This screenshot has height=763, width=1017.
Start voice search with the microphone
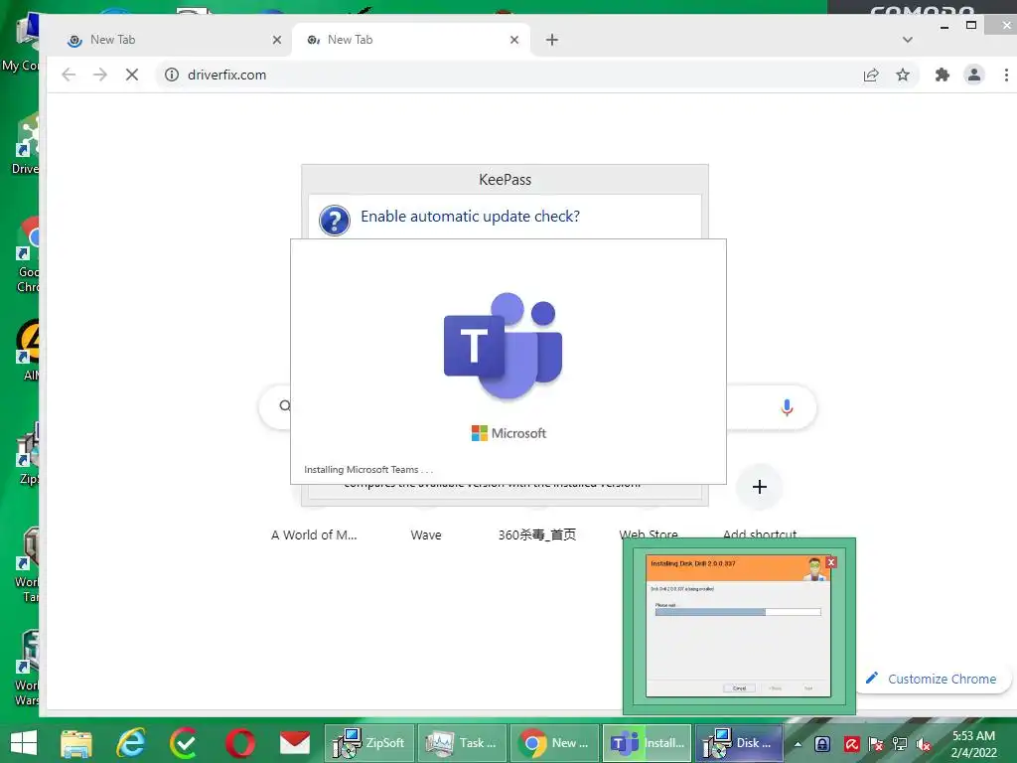(x=787, y=407)
